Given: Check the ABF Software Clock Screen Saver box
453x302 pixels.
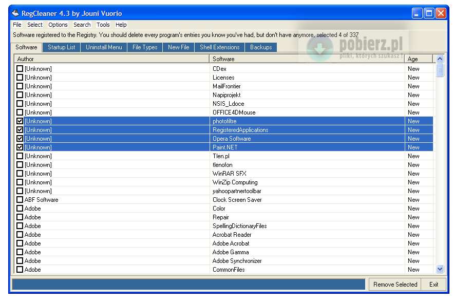Looking at the screenshot, I should pyautogui.click(x=20, y=200).
